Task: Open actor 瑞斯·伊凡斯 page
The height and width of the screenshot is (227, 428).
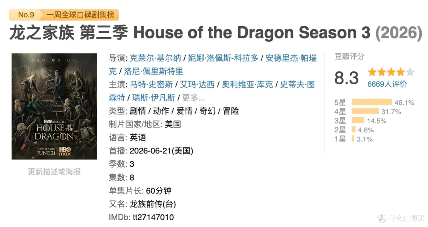Action: click(154, 98)
